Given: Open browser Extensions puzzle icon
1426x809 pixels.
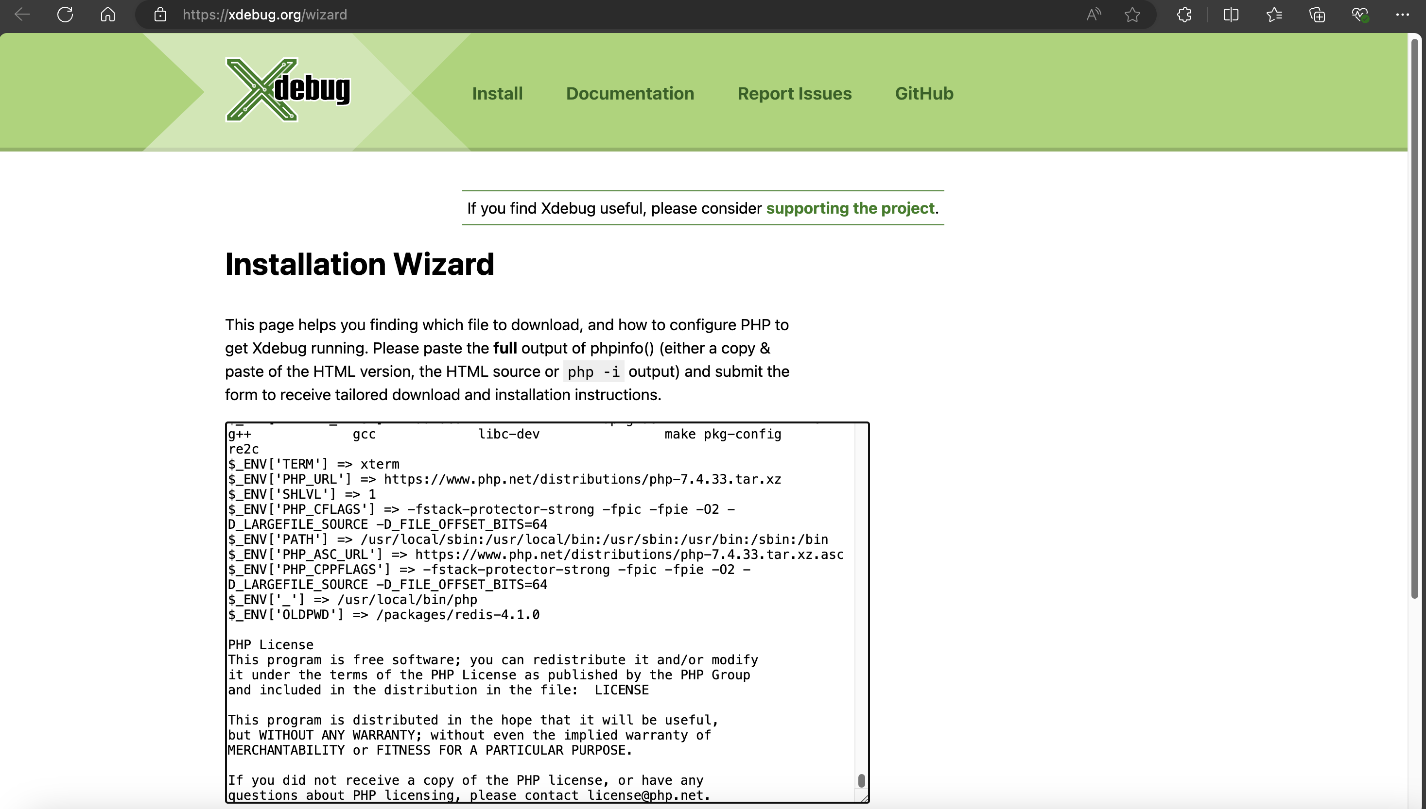Looking at the screenshot, I should point(1184,15).
